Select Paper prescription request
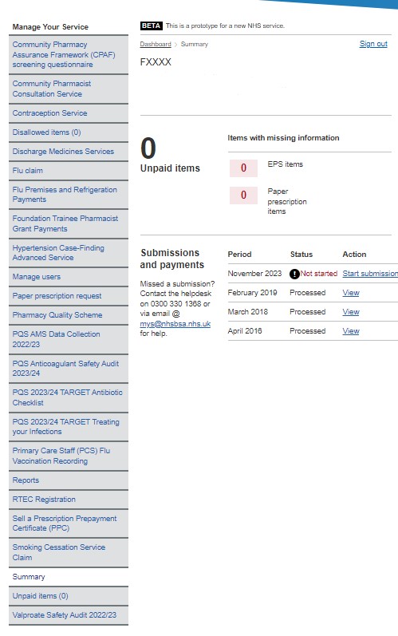The width and height of the screenshot is (398, 636). [x=69, y=296]
